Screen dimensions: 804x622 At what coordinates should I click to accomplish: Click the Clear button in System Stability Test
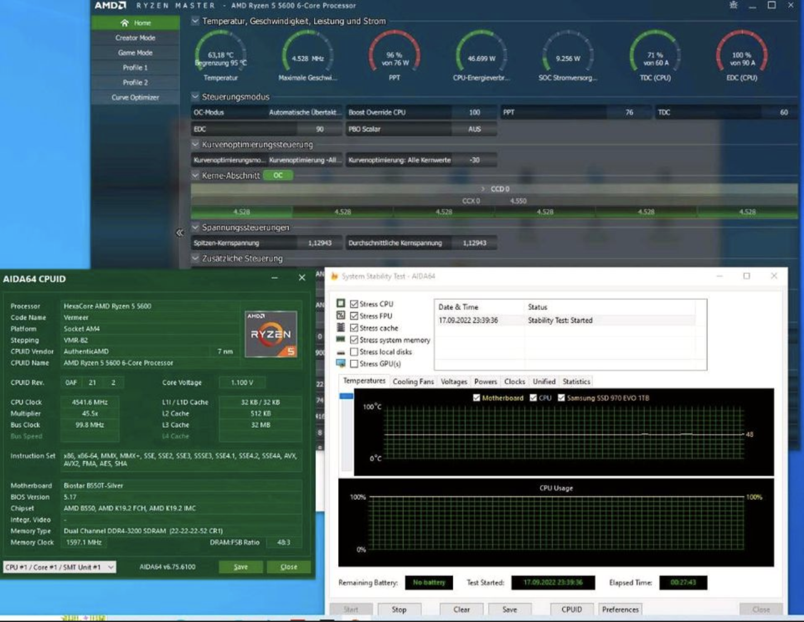pyautogui.click(x=462, y=609)
